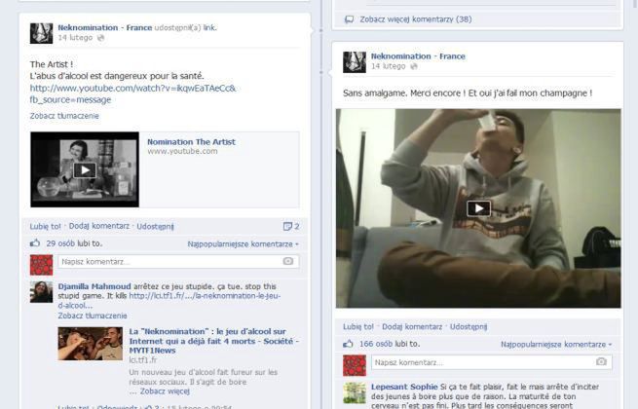This screenshot has height=409, width=638.
Task: Open Djamilla Mahmoud's profile name link
Action: [94, 286]
